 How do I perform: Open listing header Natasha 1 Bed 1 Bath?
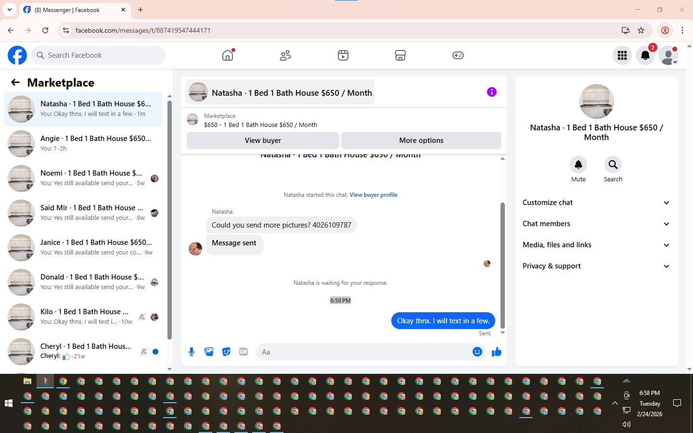pyautogui.click(x=281, y=92)
